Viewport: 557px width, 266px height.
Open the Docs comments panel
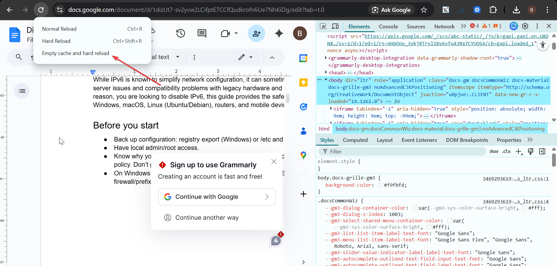coord(202,33)
